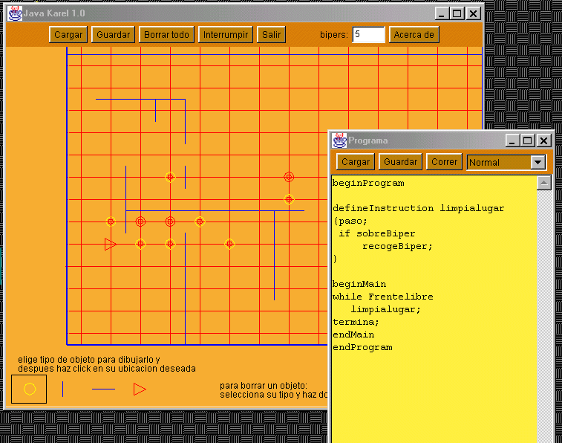The image size is (562, 443).
Task: Click the bipers count input field
Action: click(368, 35)
